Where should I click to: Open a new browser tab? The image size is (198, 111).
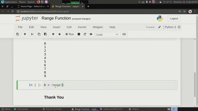click(x=88, y=6)
